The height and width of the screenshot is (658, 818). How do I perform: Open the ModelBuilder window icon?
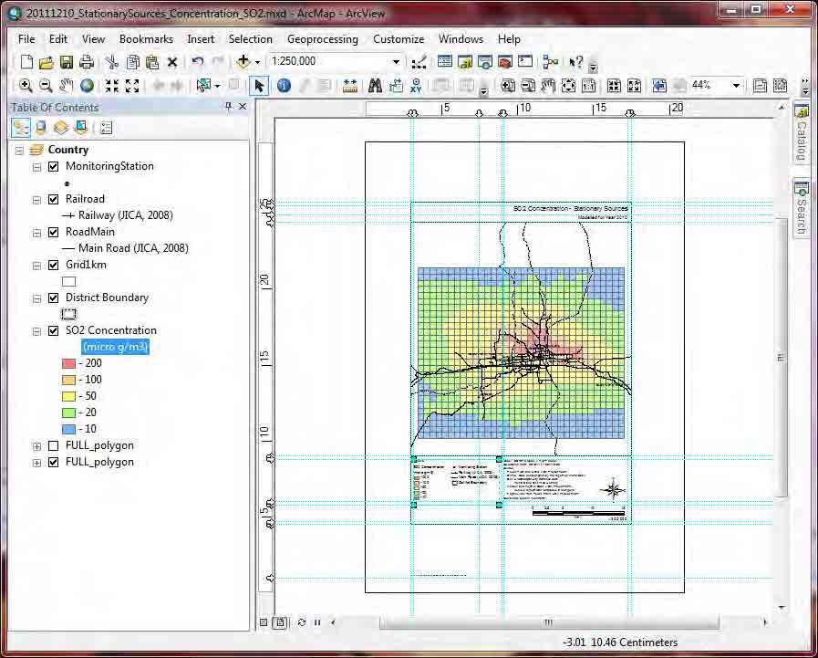[550, 62]
